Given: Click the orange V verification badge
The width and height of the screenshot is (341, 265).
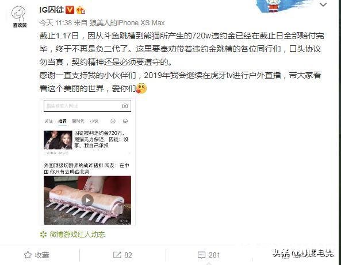Looking at the screenshot, I should [x=70, y=10].
